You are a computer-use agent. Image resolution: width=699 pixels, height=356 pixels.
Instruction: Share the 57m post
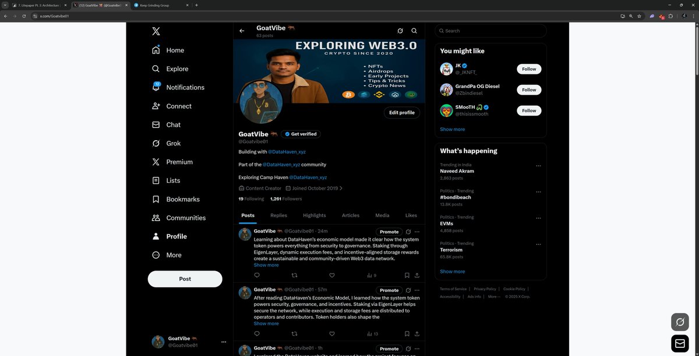point(417,334)
